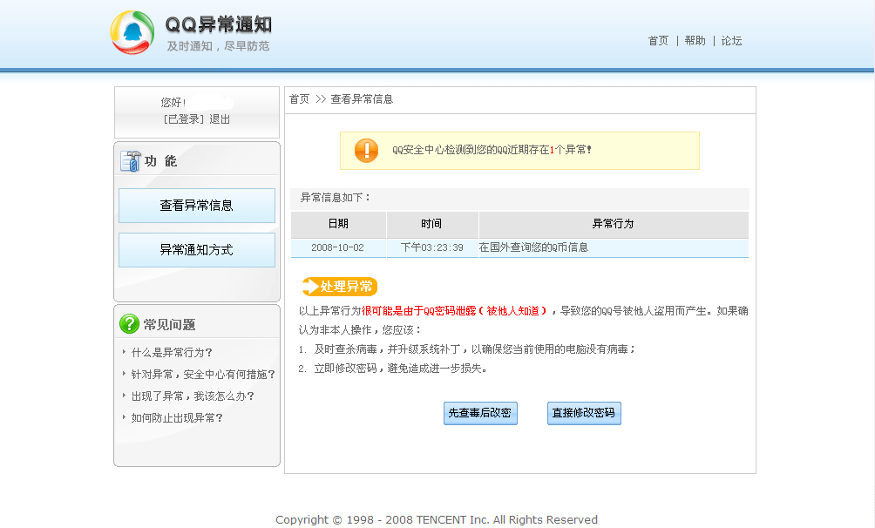Select 异常通知方式 in the function menu

click(196, 250)
